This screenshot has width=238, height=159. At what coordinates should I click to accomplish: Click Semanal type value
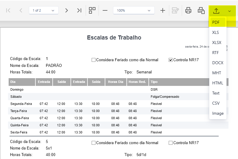(x=144, y=72)
